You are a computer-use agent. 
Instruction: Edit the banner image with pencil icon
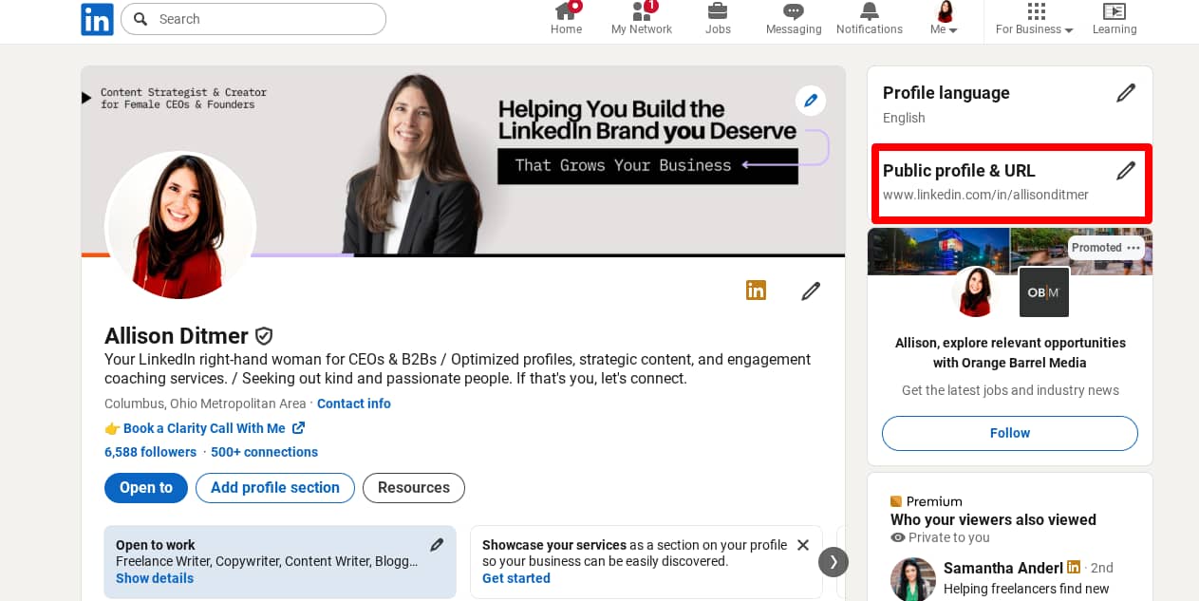point(810,101)
